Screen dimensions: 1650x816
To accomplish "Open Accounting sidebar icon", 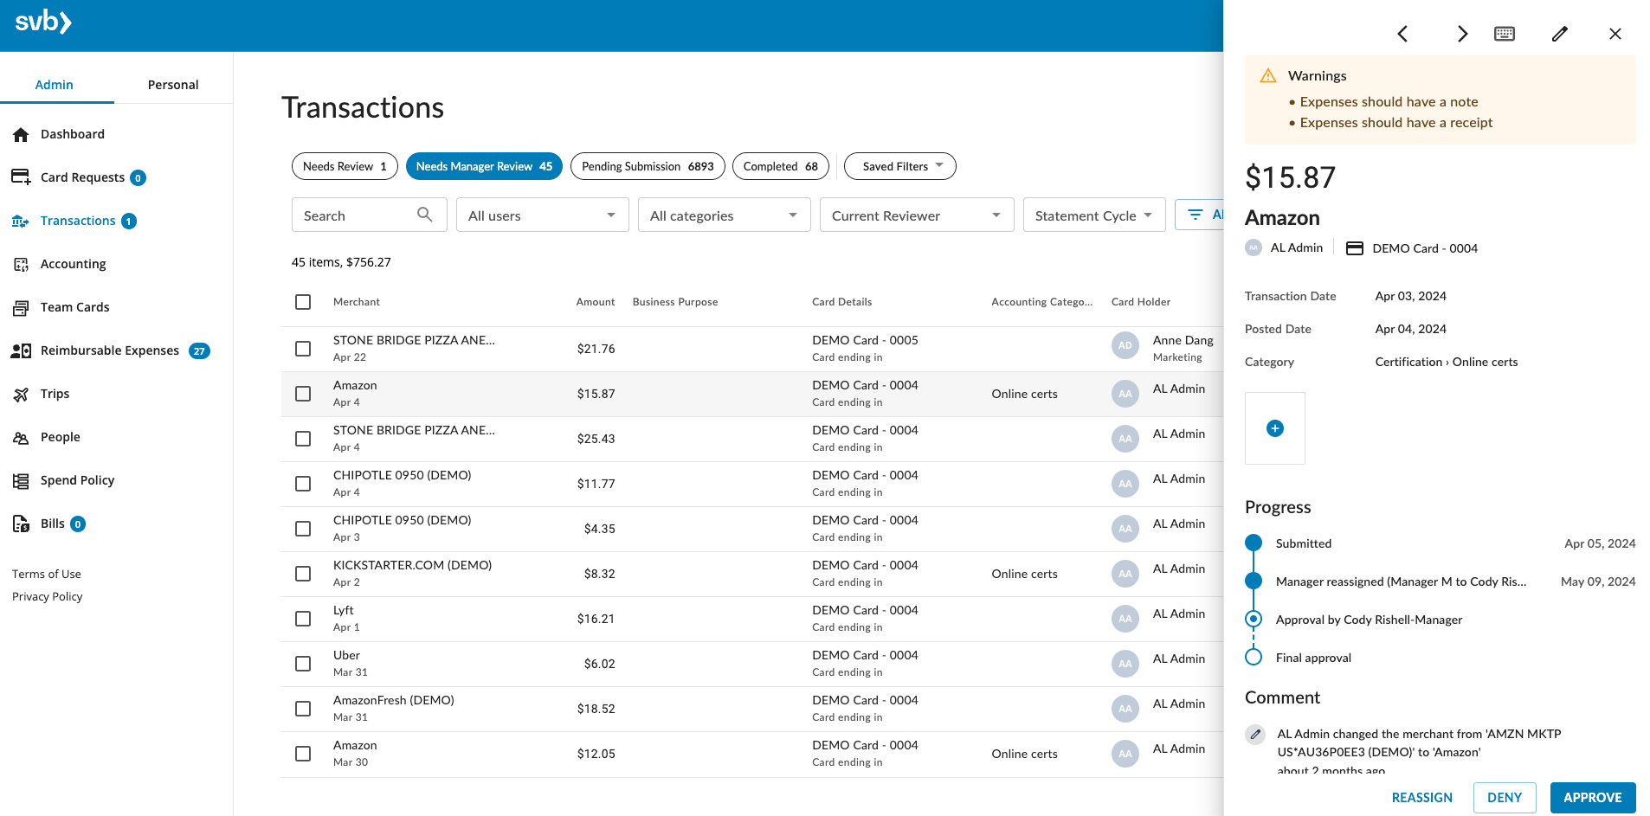I will pos(21,264).
